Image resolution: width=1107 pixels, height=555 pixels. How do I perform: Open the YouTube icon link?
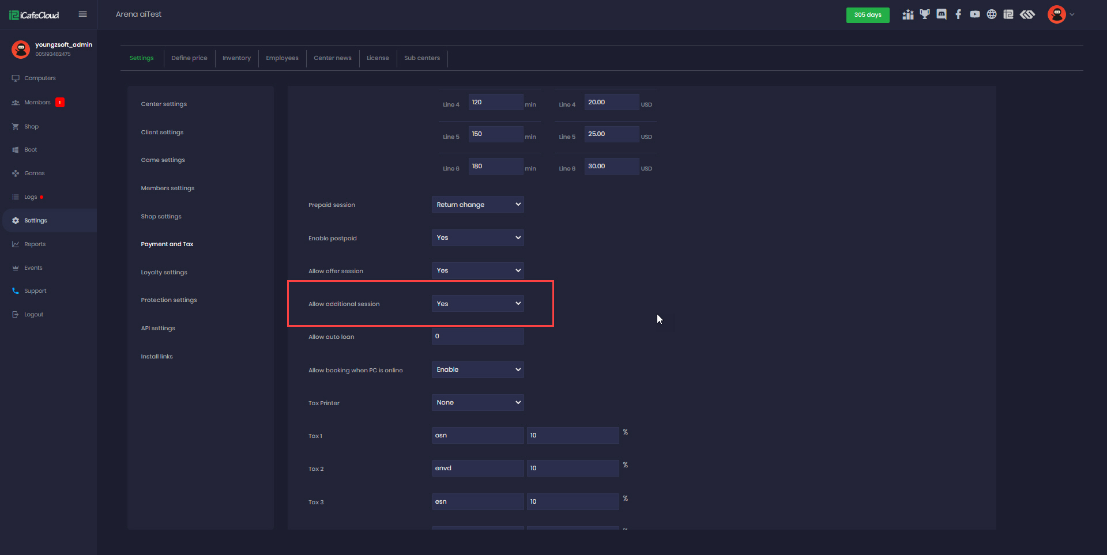coord(975,14)
